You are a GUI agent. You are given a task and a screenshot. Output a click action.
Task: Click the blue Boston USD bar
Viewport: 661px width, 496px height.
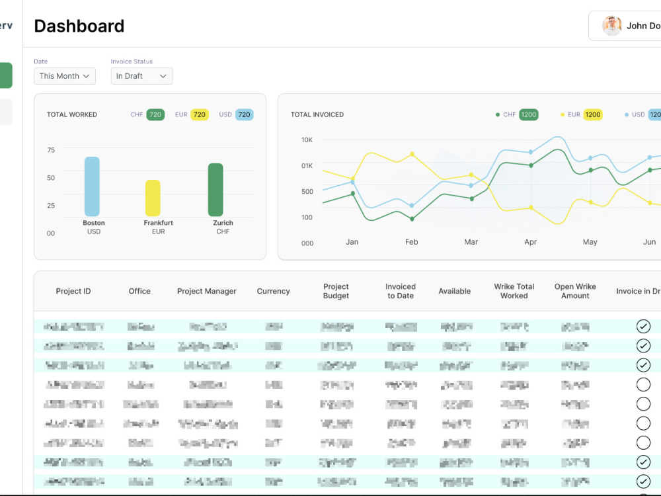tap(92, 186)
